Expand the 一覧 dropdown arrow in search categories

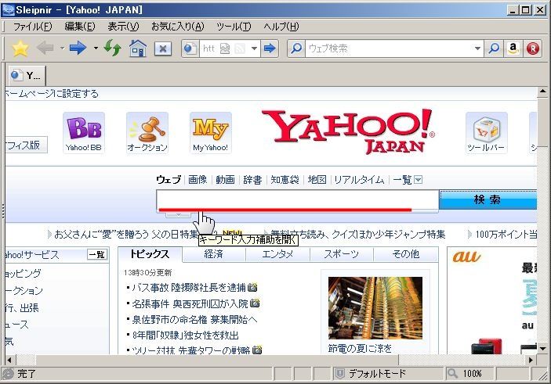[419, 180]
